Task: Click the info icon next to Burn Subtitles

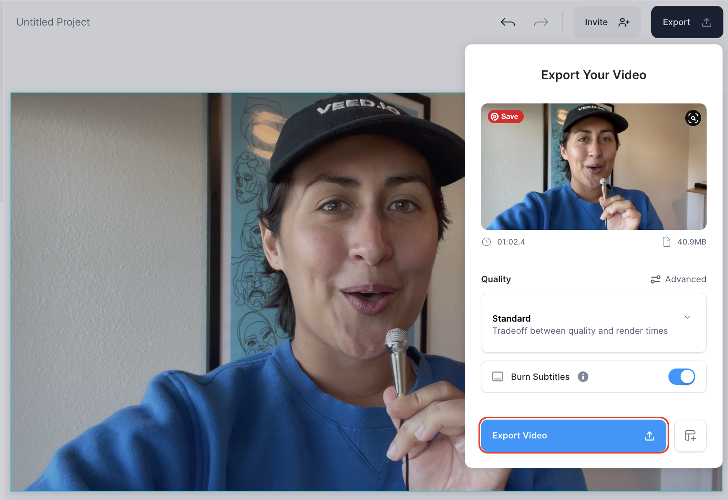Action: tap(583, 376)
